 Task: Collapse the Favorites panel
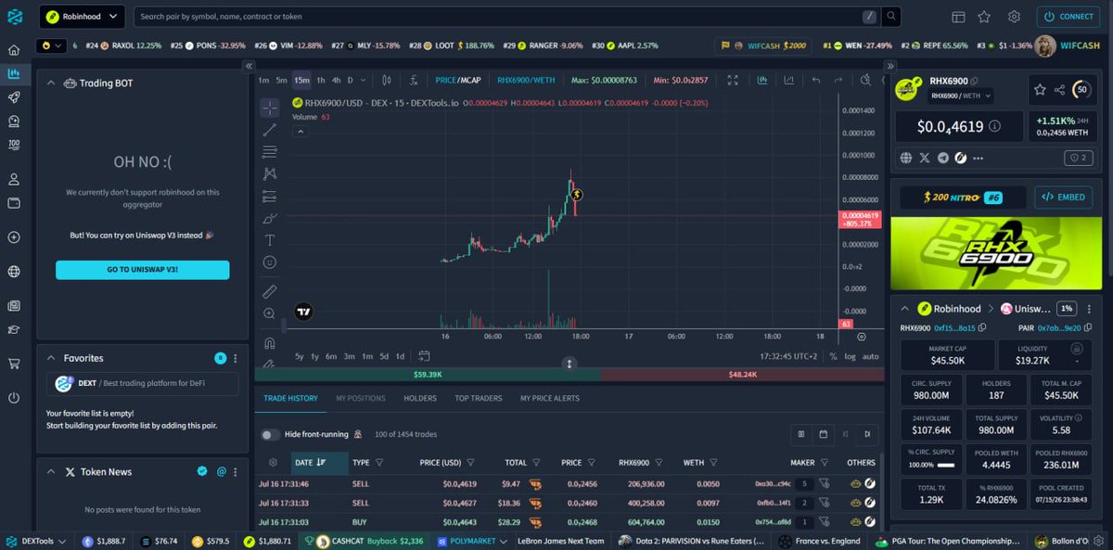(52, 358)
